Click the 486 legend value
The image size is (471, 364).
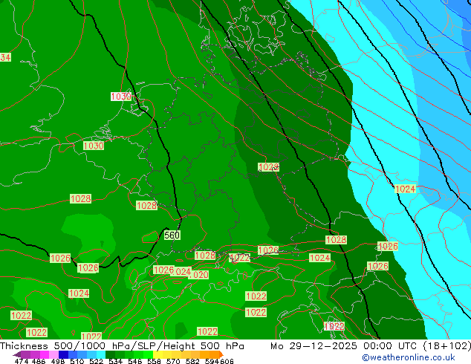39,361
